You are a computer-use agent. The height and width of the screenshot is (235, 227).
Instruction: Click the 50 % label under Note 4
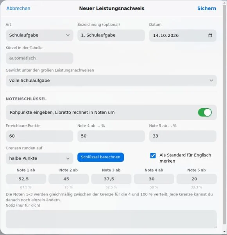click(154, 187)
